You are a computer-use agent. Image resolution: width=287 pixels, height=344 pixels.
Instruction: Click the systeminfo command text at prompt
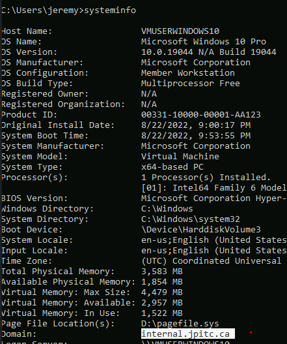coord(110,10)
